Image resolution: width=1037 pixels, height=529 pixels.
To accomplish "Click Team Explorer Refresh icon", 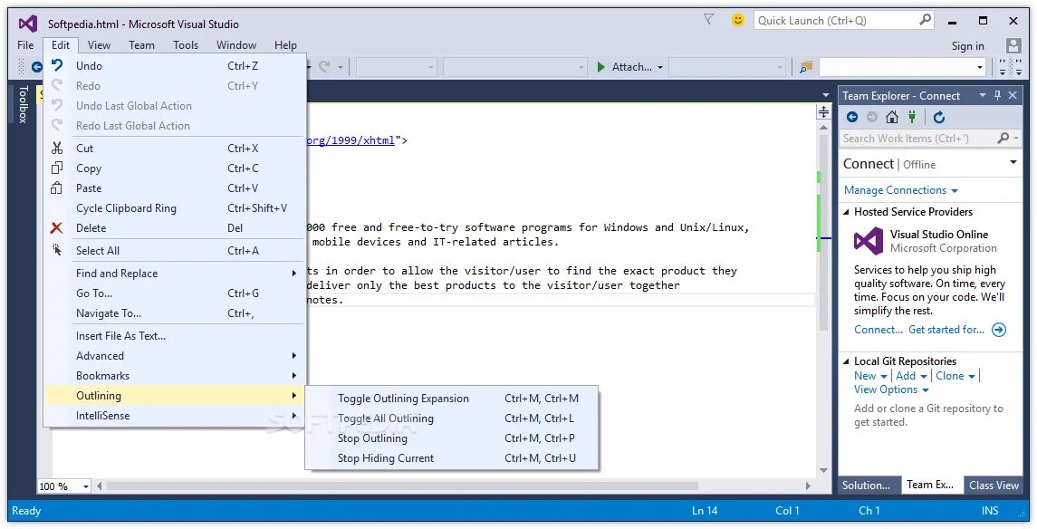I will point(938,117).
